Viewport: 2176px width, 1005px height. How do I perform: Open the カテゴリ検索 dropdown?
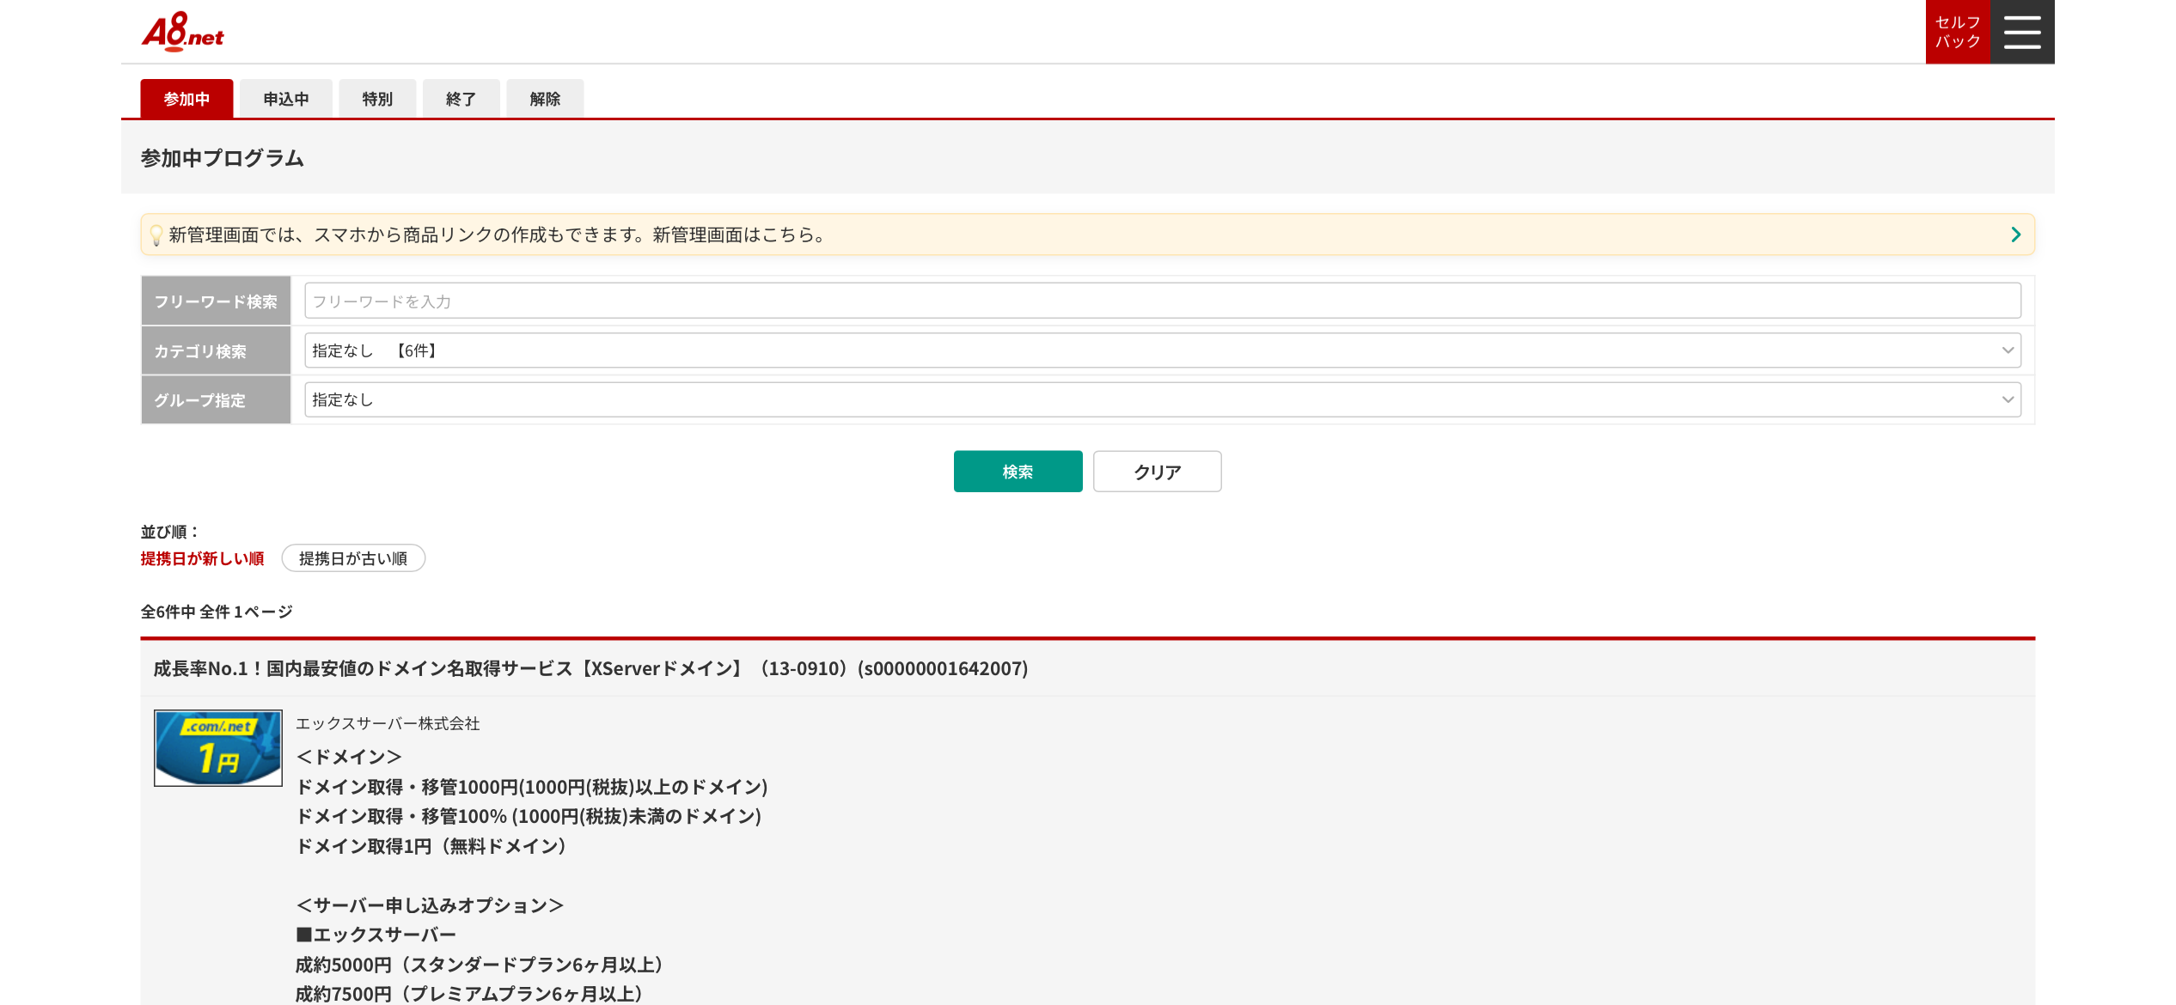(x=1162, y=350)
